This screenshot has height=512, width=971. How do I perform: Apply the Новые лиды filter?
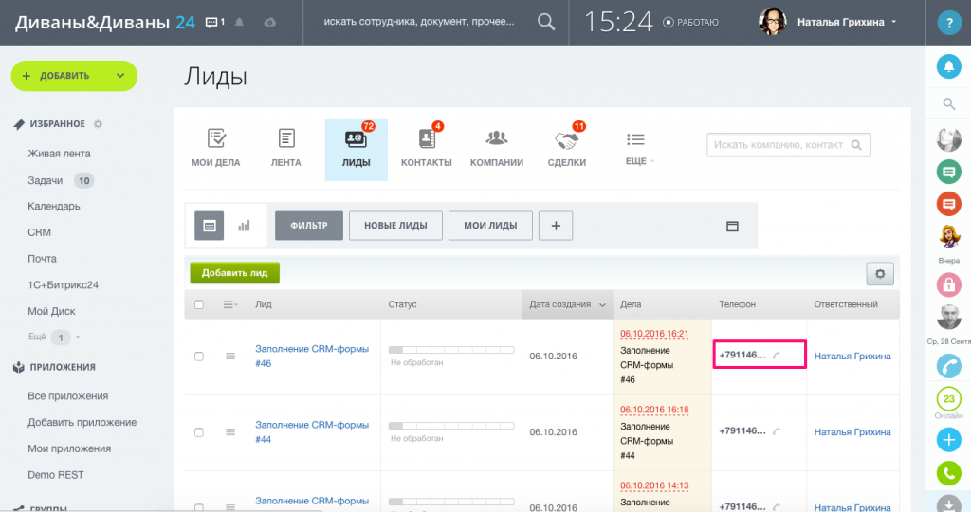(395, 226)
